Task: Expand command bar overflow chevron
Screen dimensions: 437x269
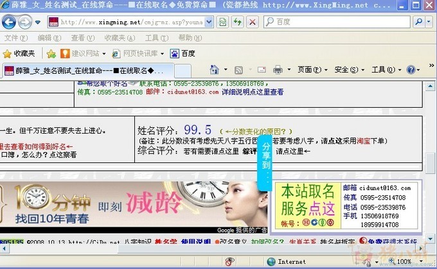Action: [x=431, y=65]
